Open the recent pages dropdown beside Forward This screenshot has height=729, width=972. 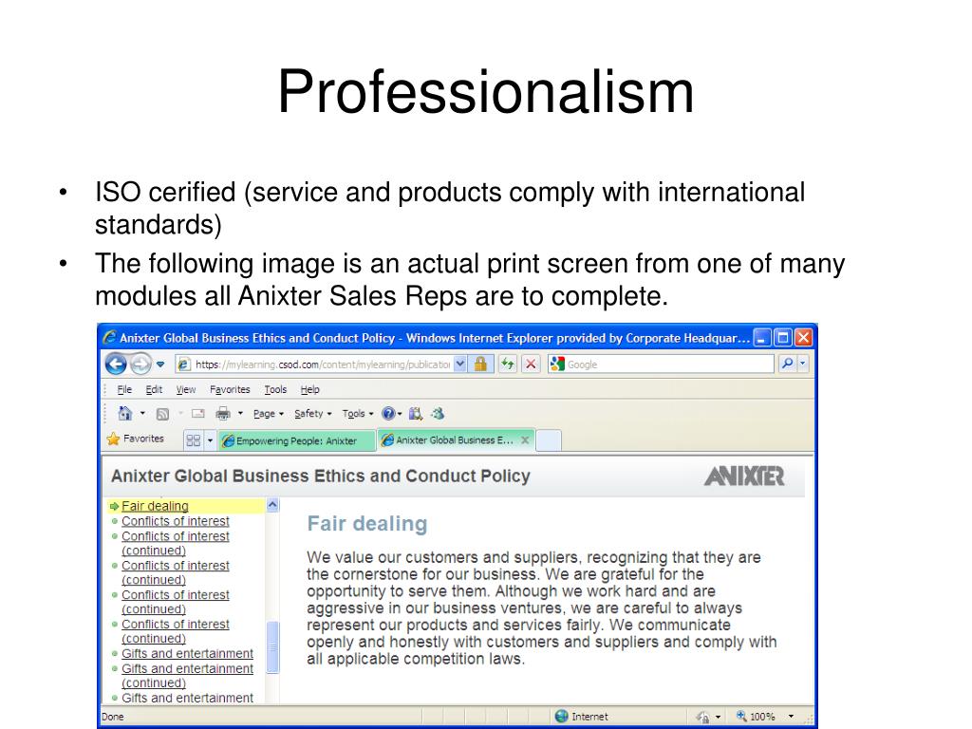(x=159, y=364)
